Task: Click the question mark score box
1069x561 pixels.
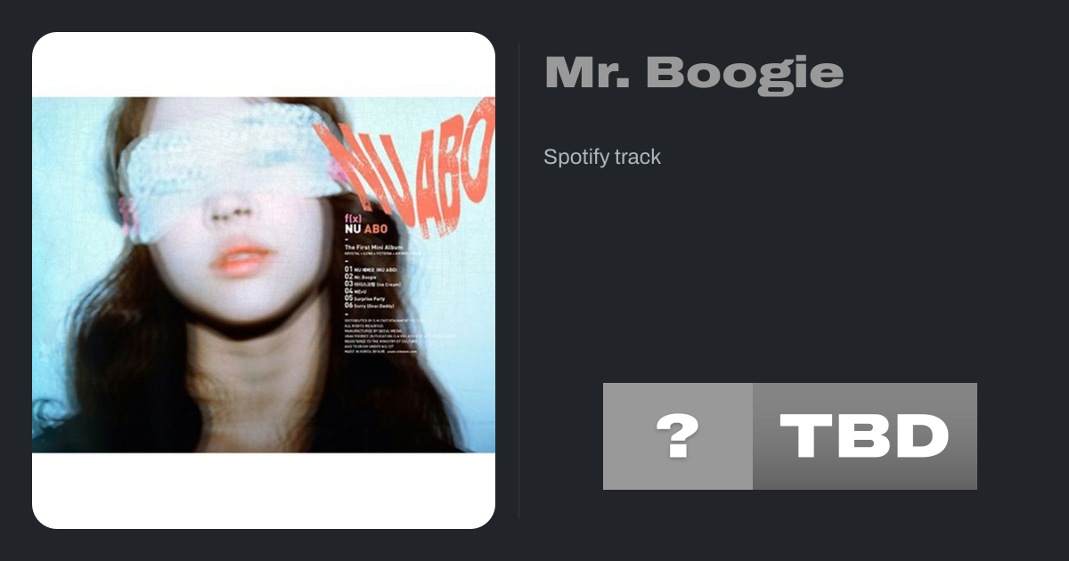Action: click(x=678, y=436)
